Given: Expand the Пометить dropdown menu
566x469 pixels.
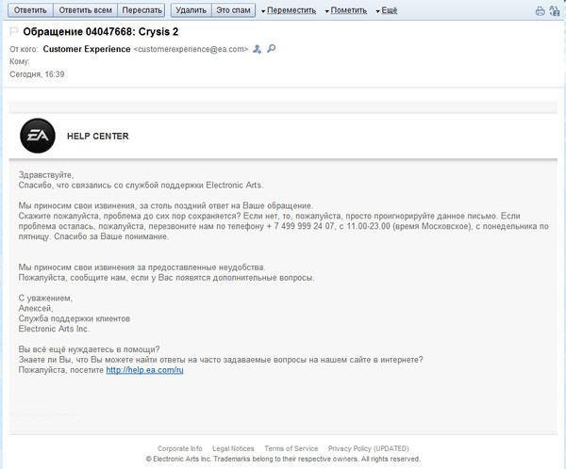Looking at the screenshot, I should 346,10.
